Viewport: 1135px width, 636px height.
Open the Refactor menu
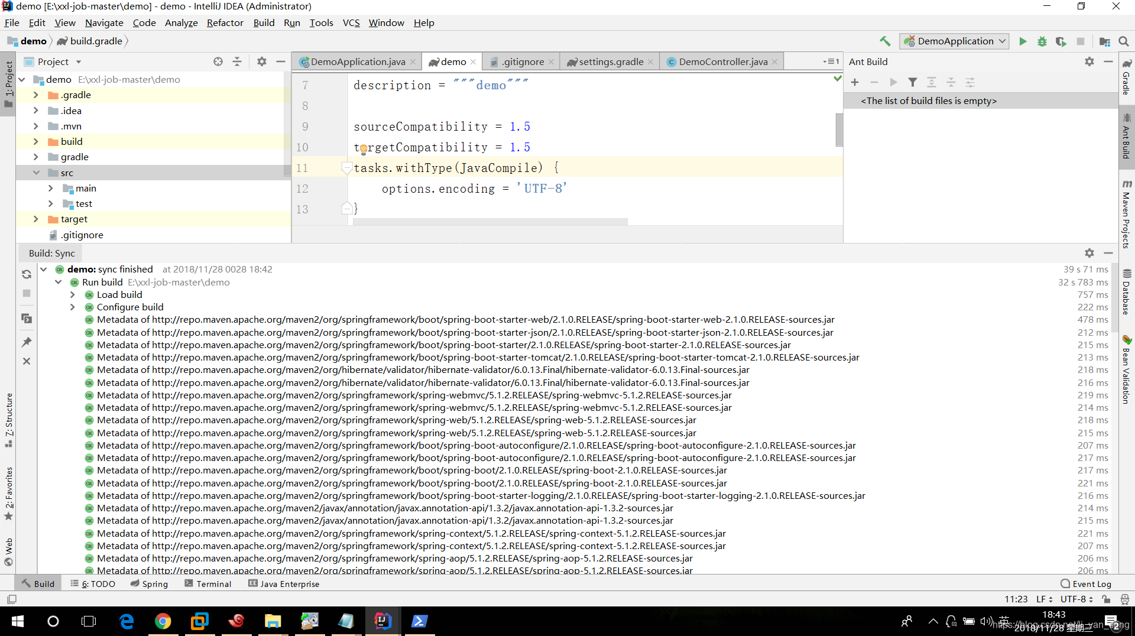coord(225,22)
